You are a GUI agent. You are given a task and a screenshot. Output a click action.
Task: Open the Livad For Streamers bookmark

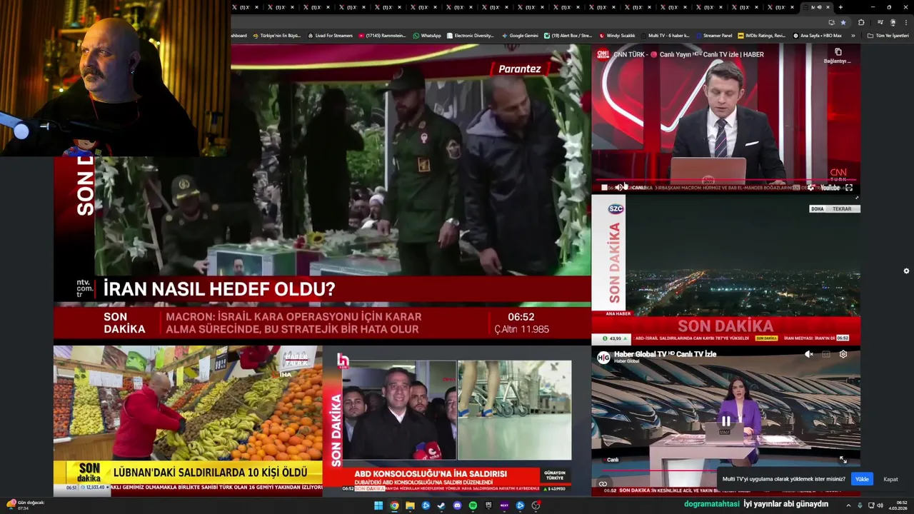[x=330, y=35]
